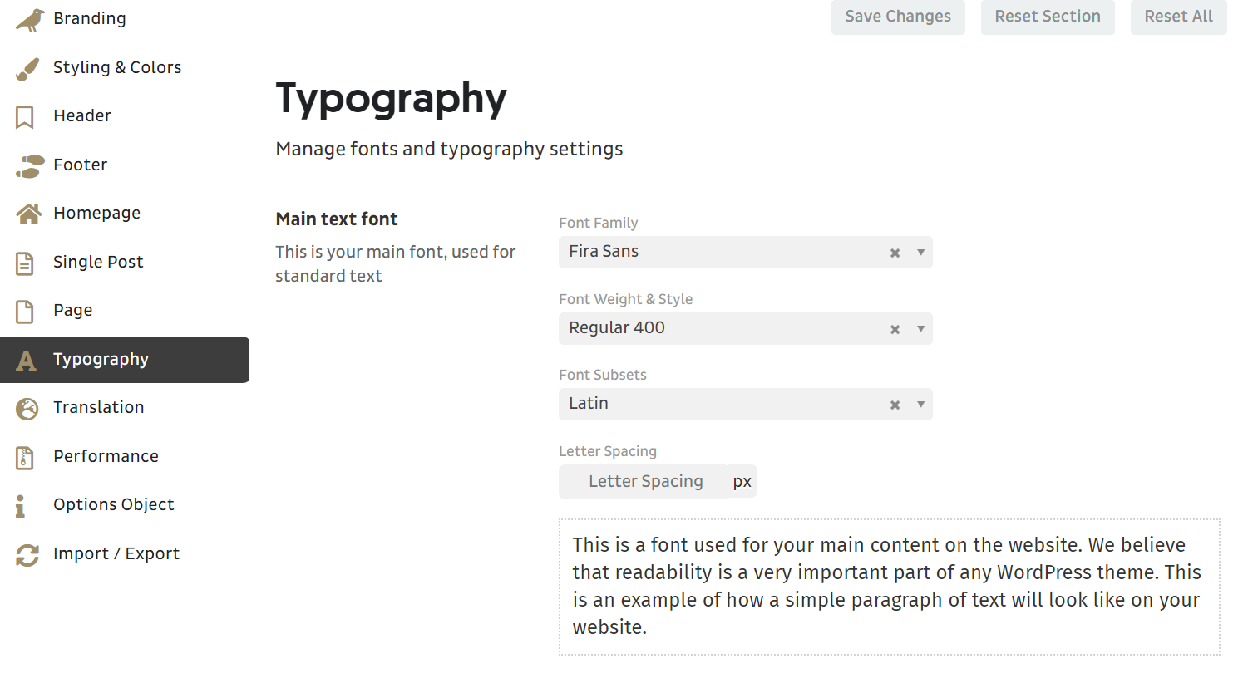This screenshot has height=678, width=1238.
Task: Remove the Latin font subset selection
Action: click(x=895, y=405)
